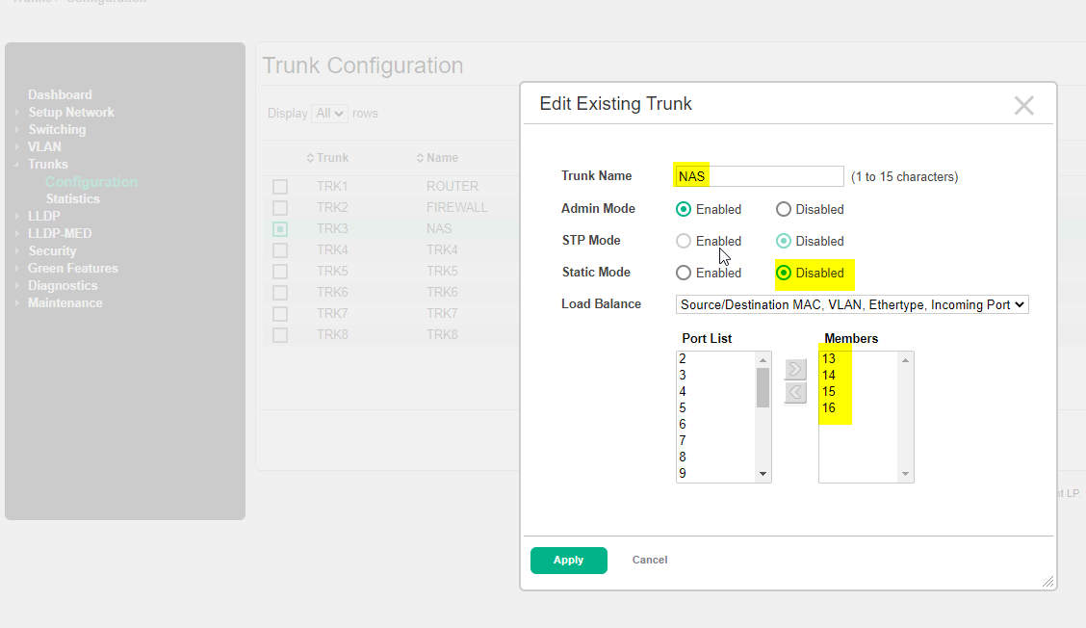Click the Apply button
The height and width of the screenshot is (628, 1086).
pyautogui.click(x=568, y=560)
